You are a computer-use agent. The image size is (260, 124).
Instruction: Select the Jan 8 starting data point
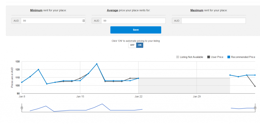[x=22, y=82]
